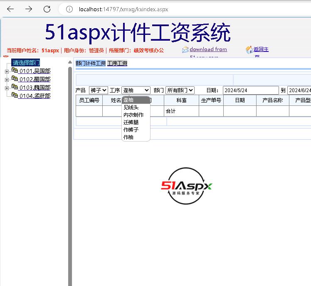Screen dimensions: 311x286
Task: Click the 0101.吴国部 department icon
Action: coord(15,70)
